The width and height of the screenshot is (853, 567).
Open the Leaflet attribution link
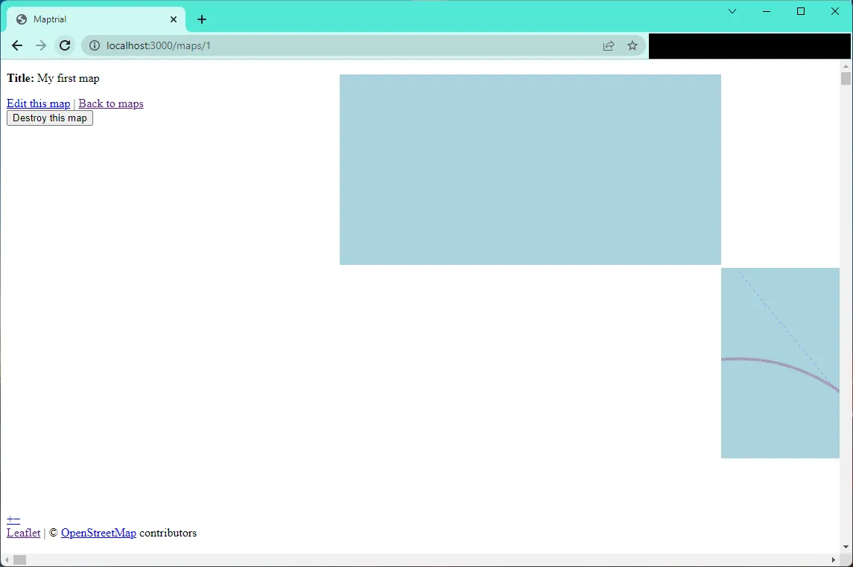[x=23, y=534]
